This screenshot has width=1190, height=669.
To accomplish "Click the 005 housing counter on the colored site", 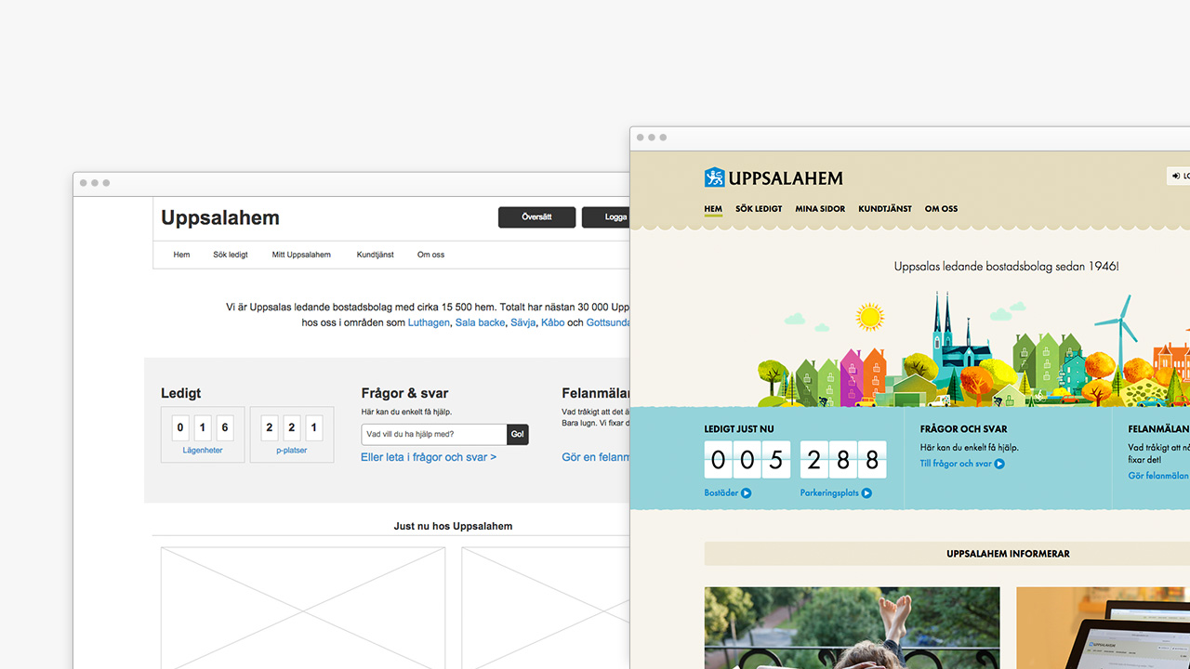I will (x=747, y=460).
